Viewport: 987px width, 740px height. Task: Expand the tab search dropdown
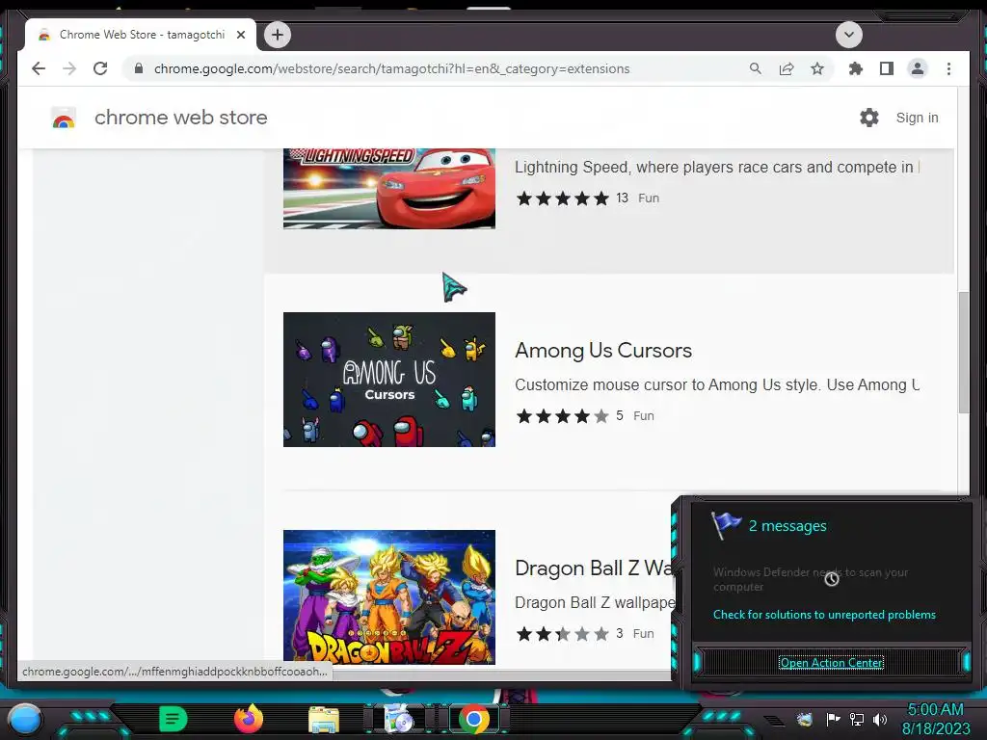(x=848, y=35)
